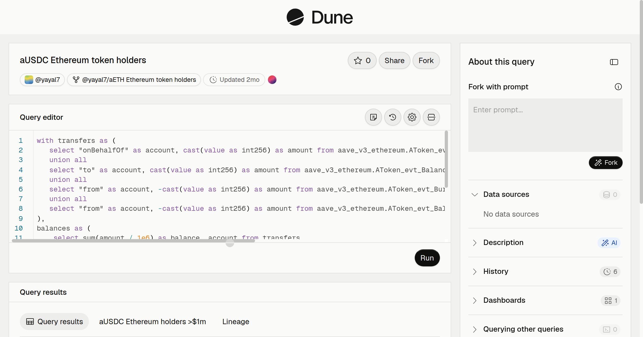This screenshot has width=643, height=337.
Task: Click the Updated 2mo chip
Action: click(234, 80)
